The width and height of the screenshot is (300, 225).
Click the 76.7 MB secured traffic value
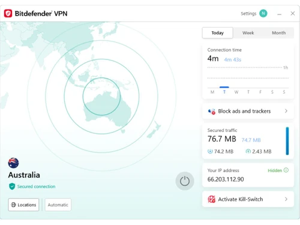coord(222,139)
